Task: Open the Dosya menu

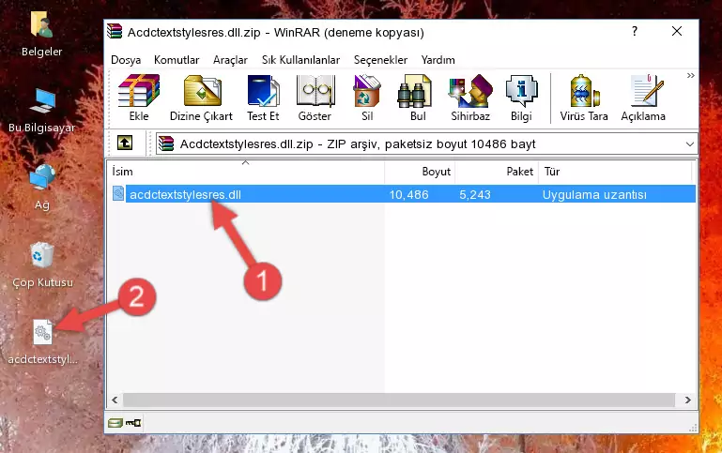Action: coord(126,60)
